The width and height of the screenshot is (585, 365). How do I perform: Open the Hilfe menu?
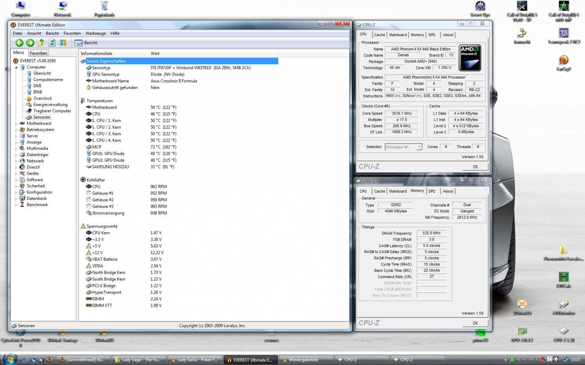click(x=115, y=33)
